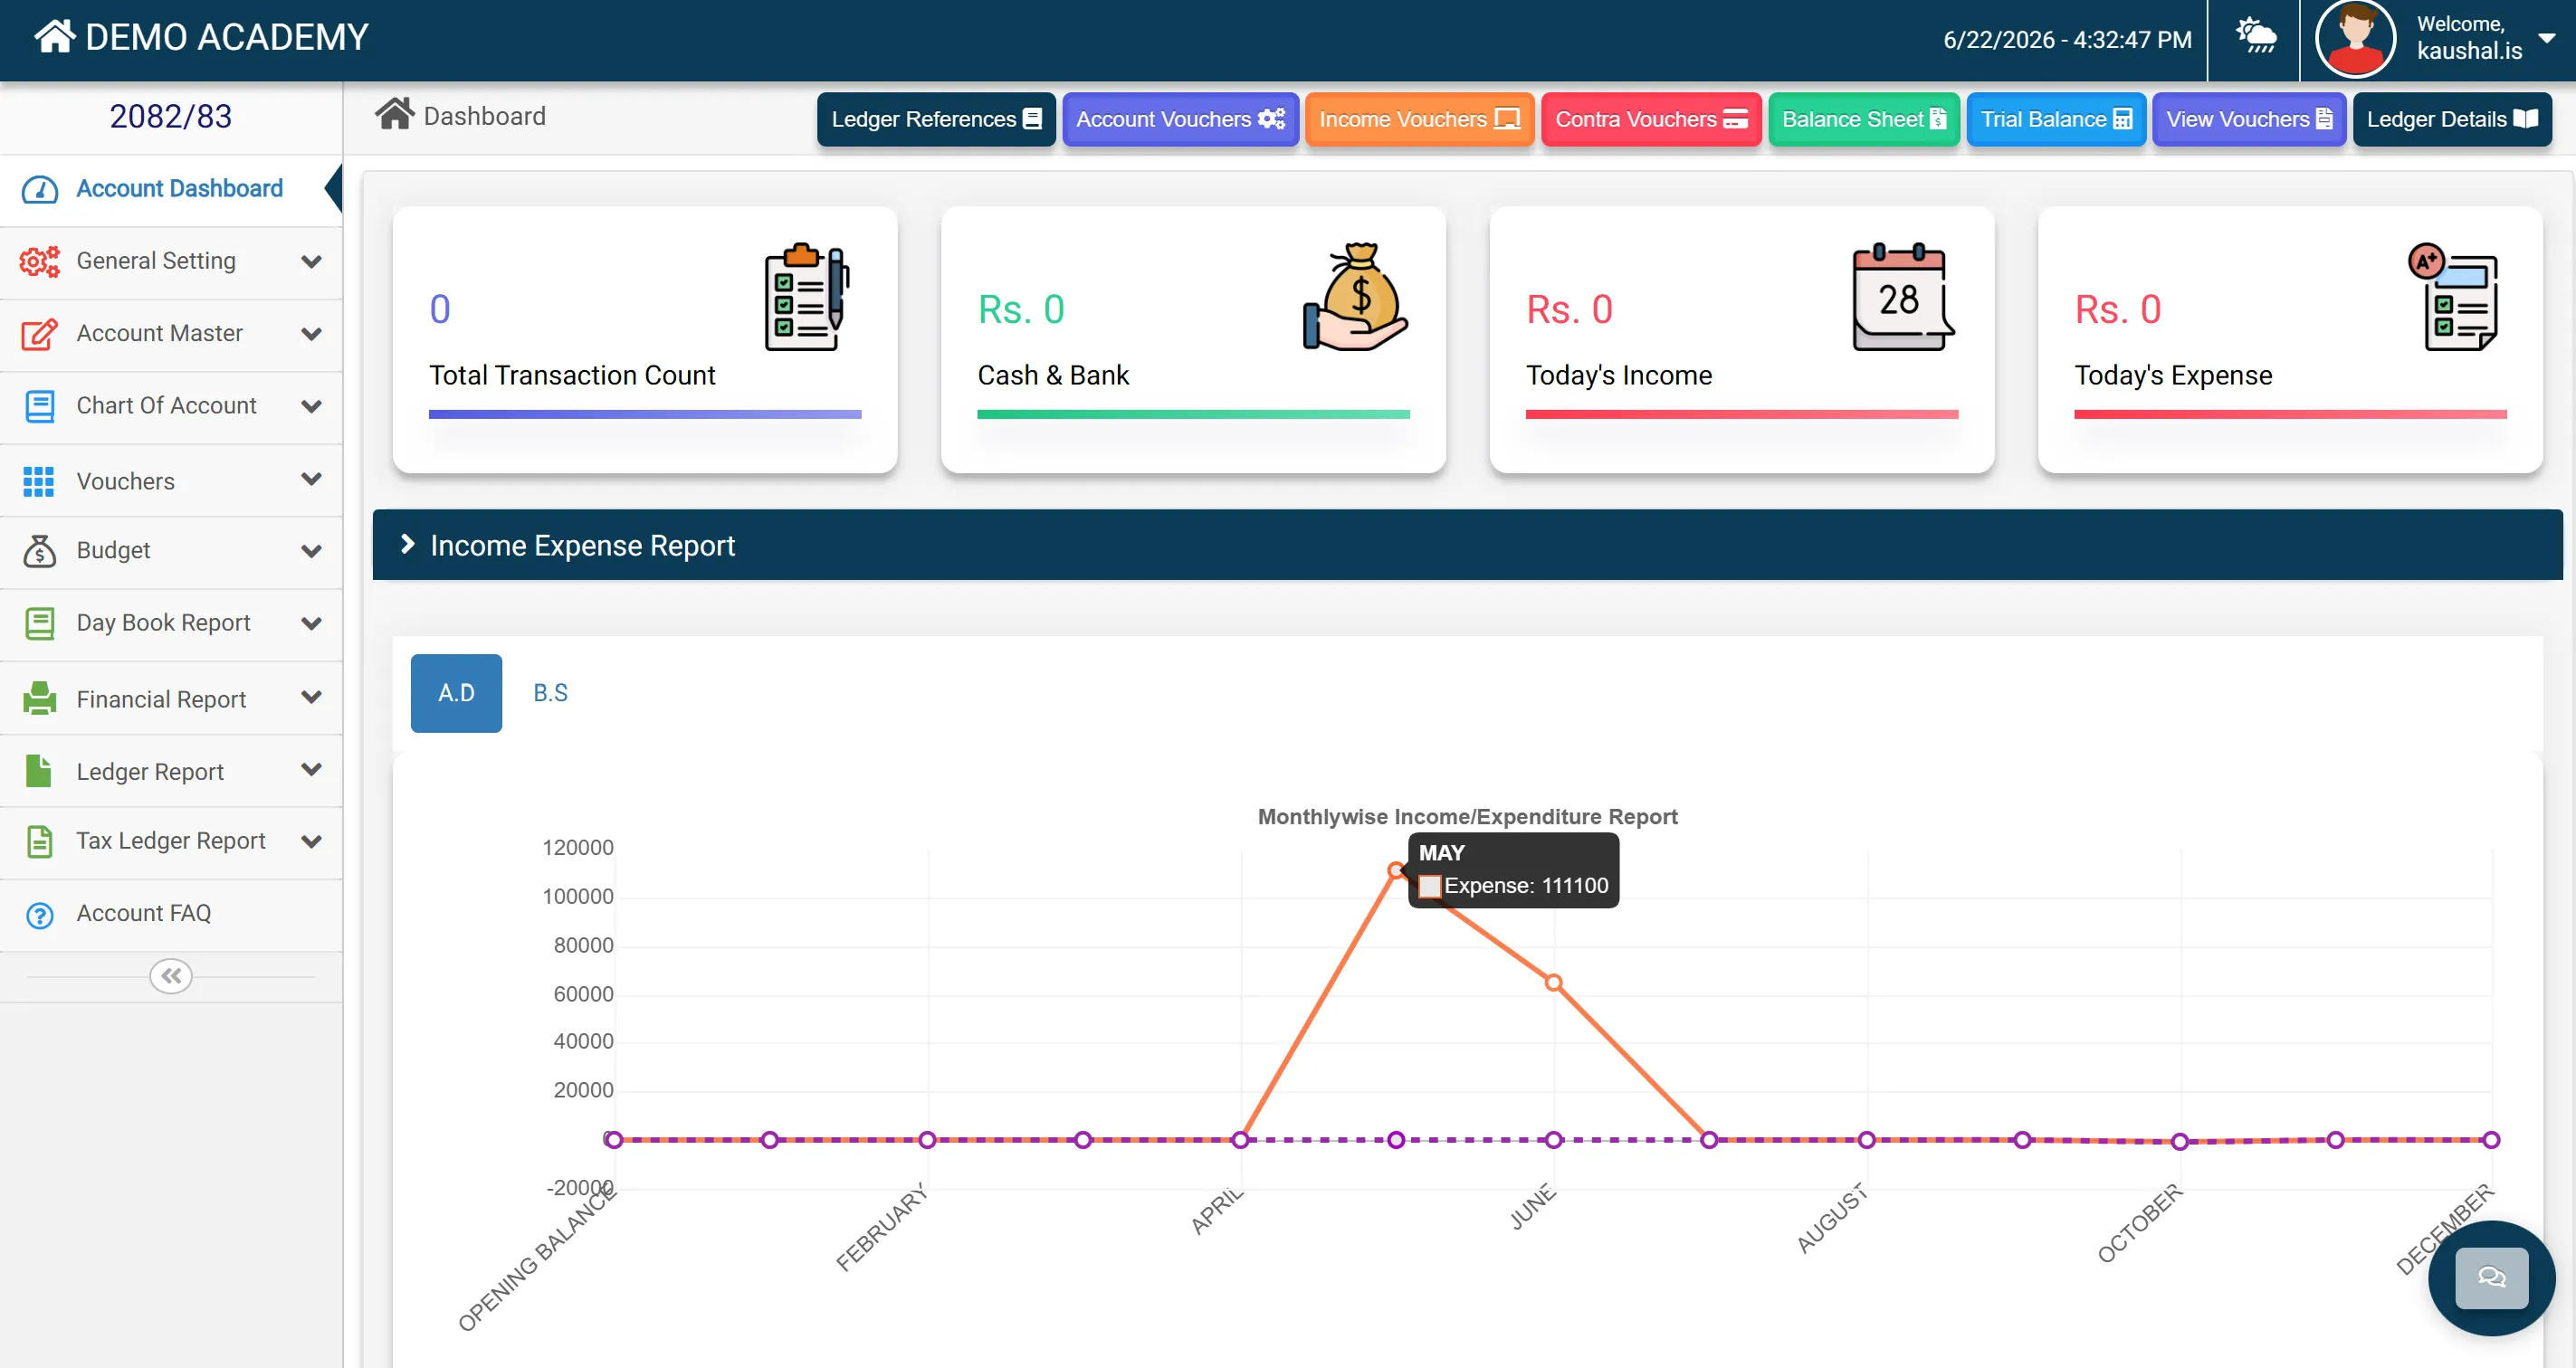Expand the General Setting menu chevron
Screen dimensions: 2576x1368
(x=311, y=261)
